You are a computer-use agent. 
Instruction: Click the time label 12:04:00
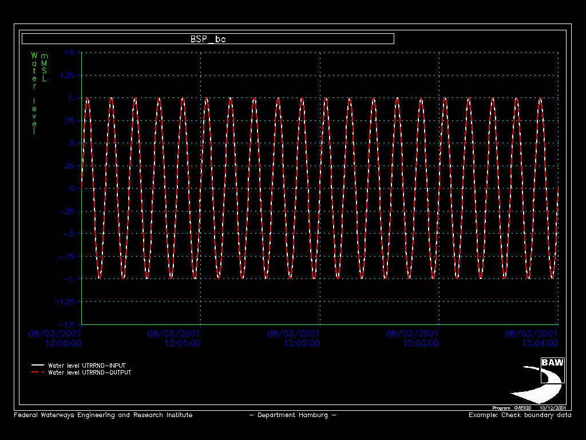pos(540,343)
